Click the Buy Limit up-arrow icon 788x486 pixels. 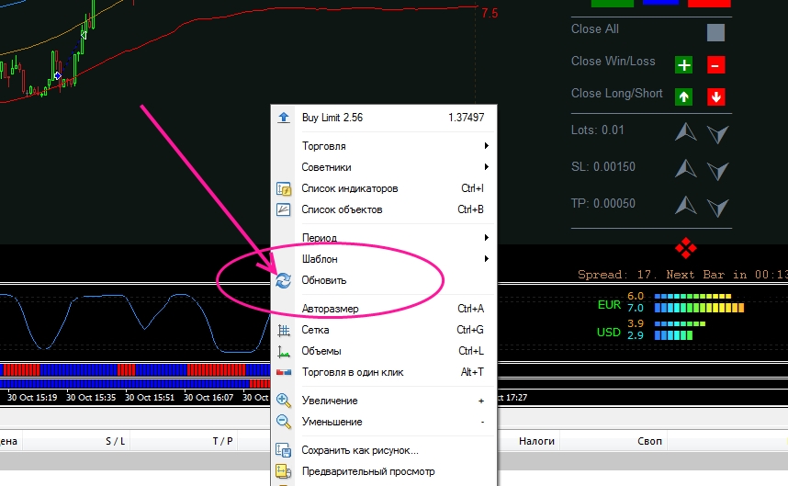(284, 118)
